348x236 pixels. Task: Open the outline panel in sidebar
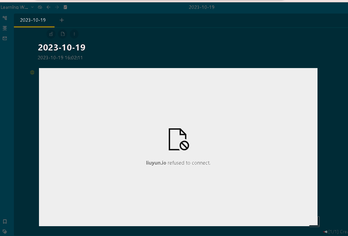[x=5, y=28]
